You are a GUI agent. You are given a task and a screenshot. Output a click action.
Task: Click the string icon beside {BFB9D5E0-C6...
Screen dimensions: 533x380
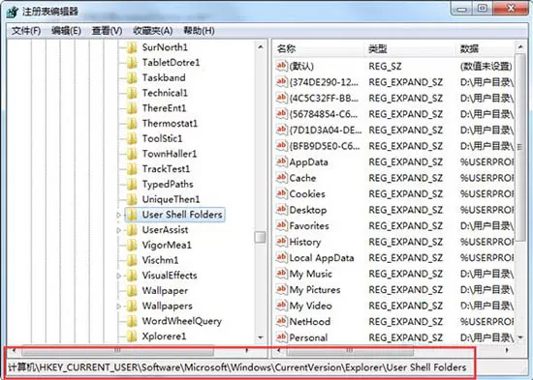281,146
